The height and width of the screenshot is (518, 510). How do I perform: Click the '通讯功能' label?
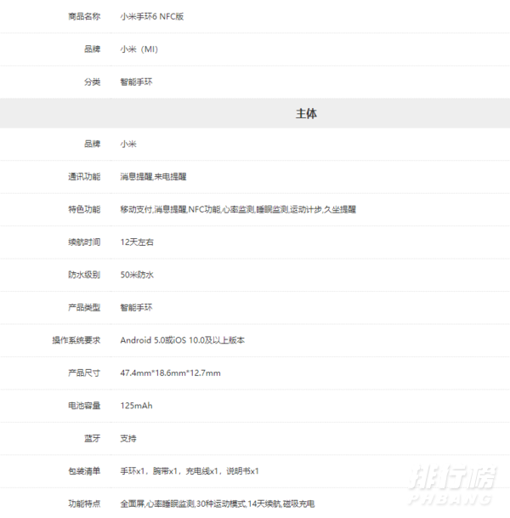tap(84, 177)
